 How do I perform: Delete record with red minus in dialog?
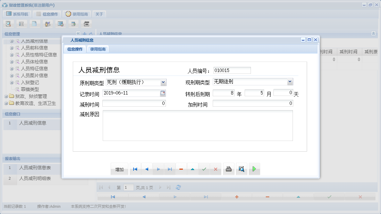point(181,169)
